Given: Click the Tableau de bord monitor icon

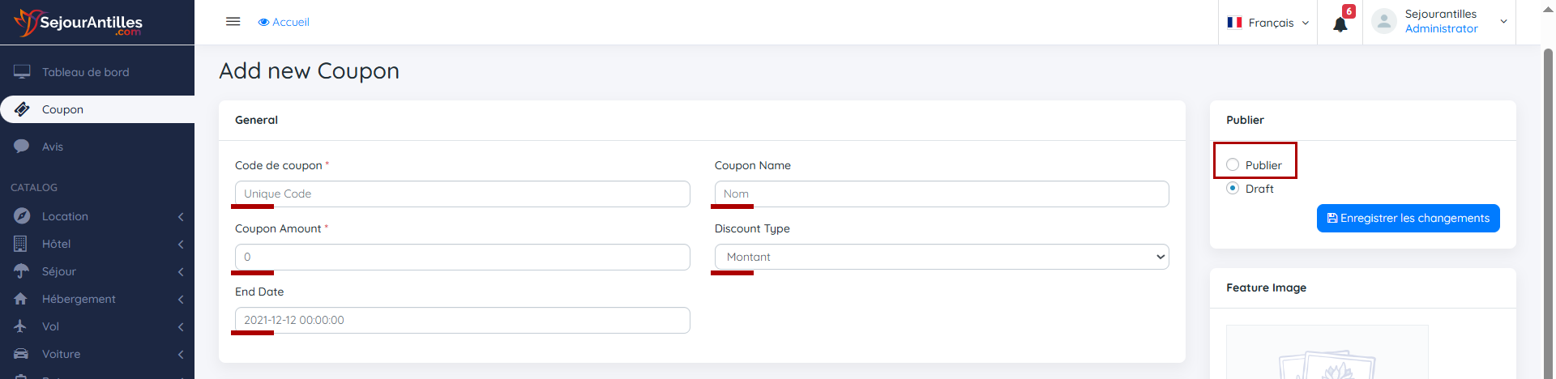Looking at the screenshot, I should 22,72.
